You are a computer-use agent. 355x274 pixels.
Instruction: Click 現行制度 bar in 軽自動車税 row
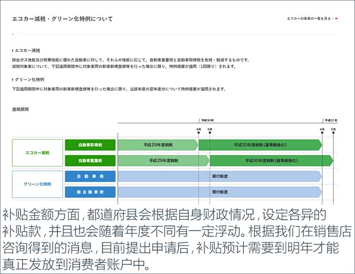(220, 192)
